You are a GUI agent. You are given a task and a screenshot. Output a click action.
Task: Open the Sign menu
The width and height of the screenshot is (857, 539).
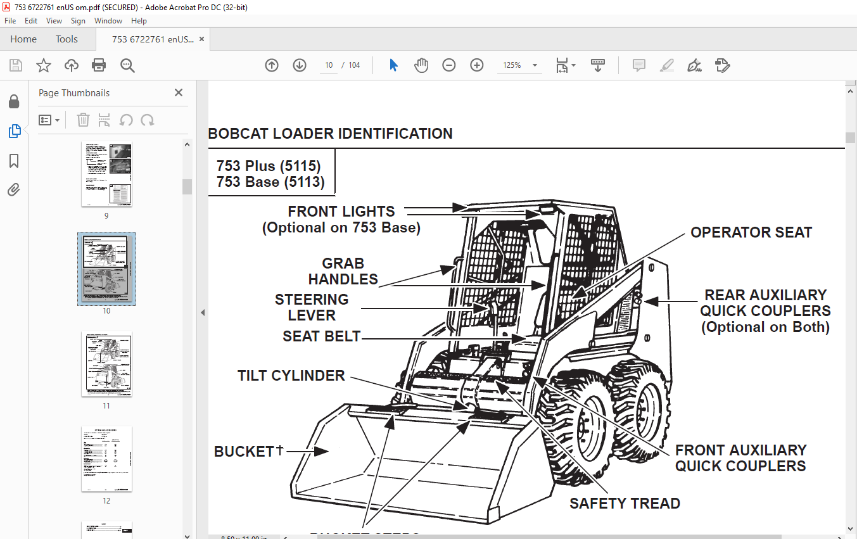[x=78, y=21]
